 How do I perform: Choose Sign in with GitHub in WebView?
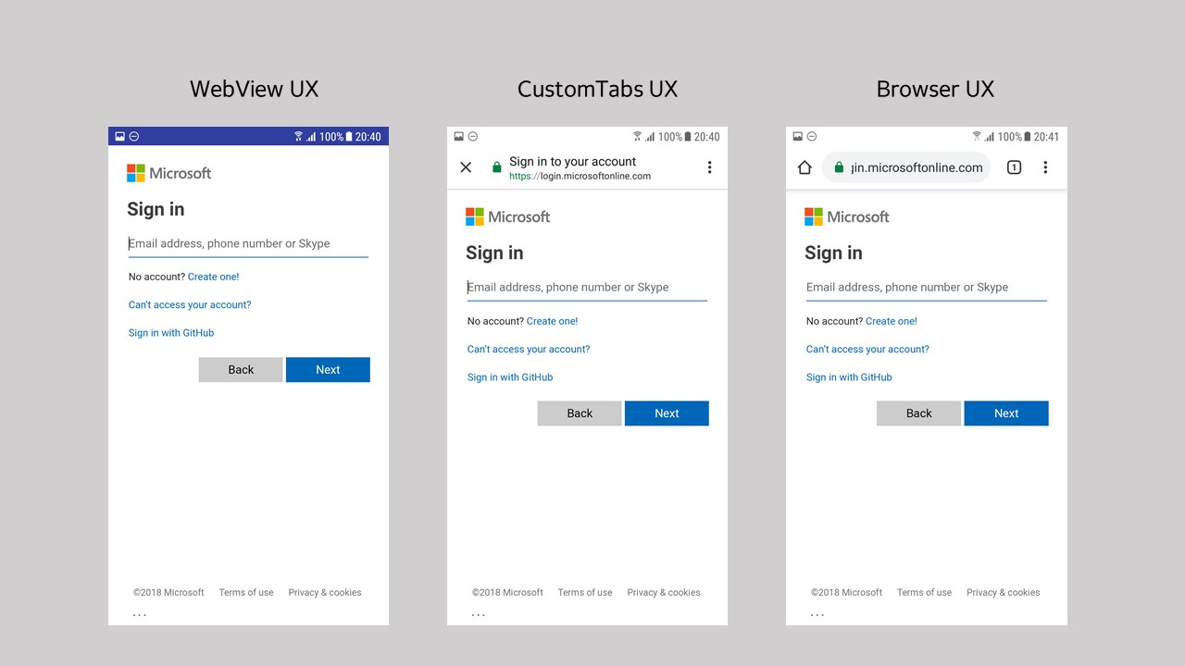point(171,333)
